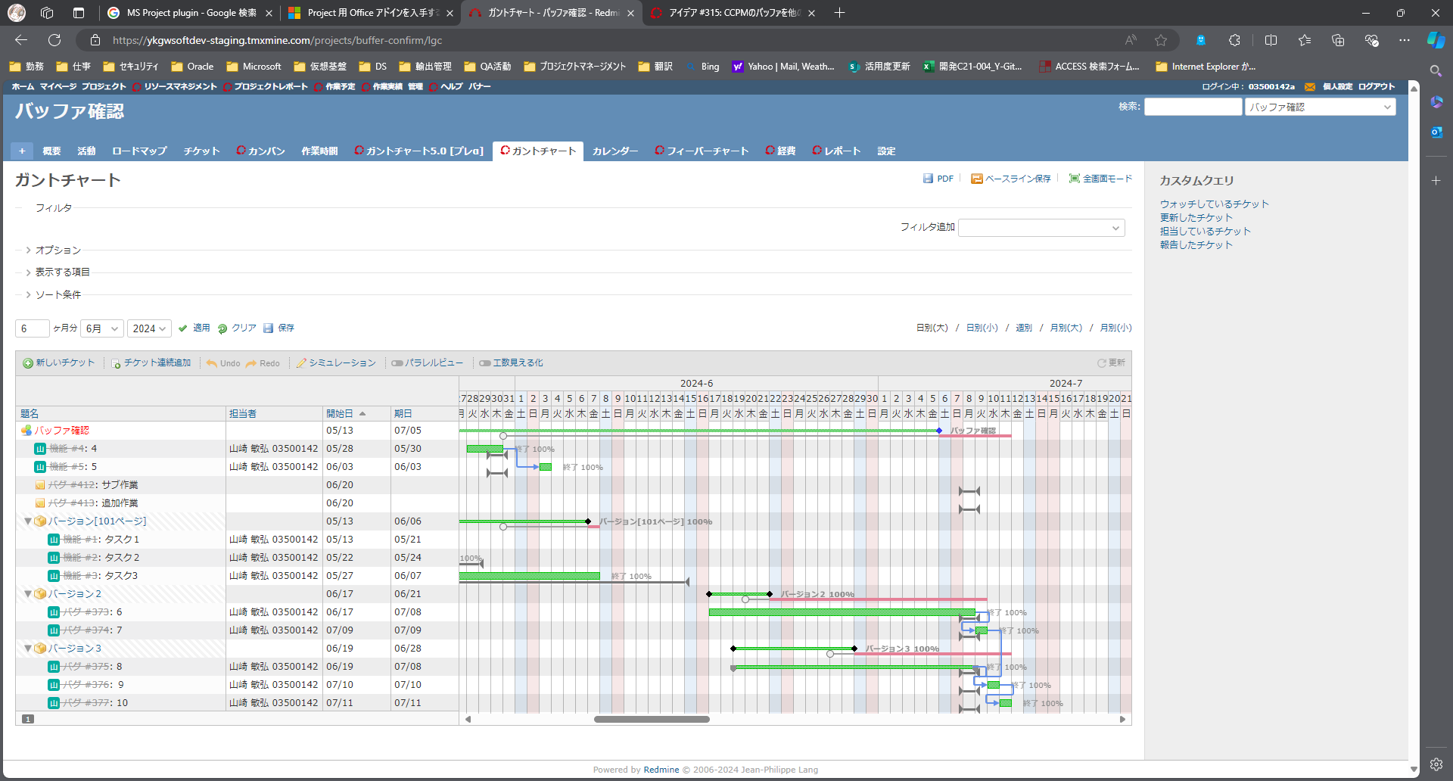Open the フィルタ追加 dropdown
The width and height of the screenshot is (1453, 781).
coord(1041,228)
